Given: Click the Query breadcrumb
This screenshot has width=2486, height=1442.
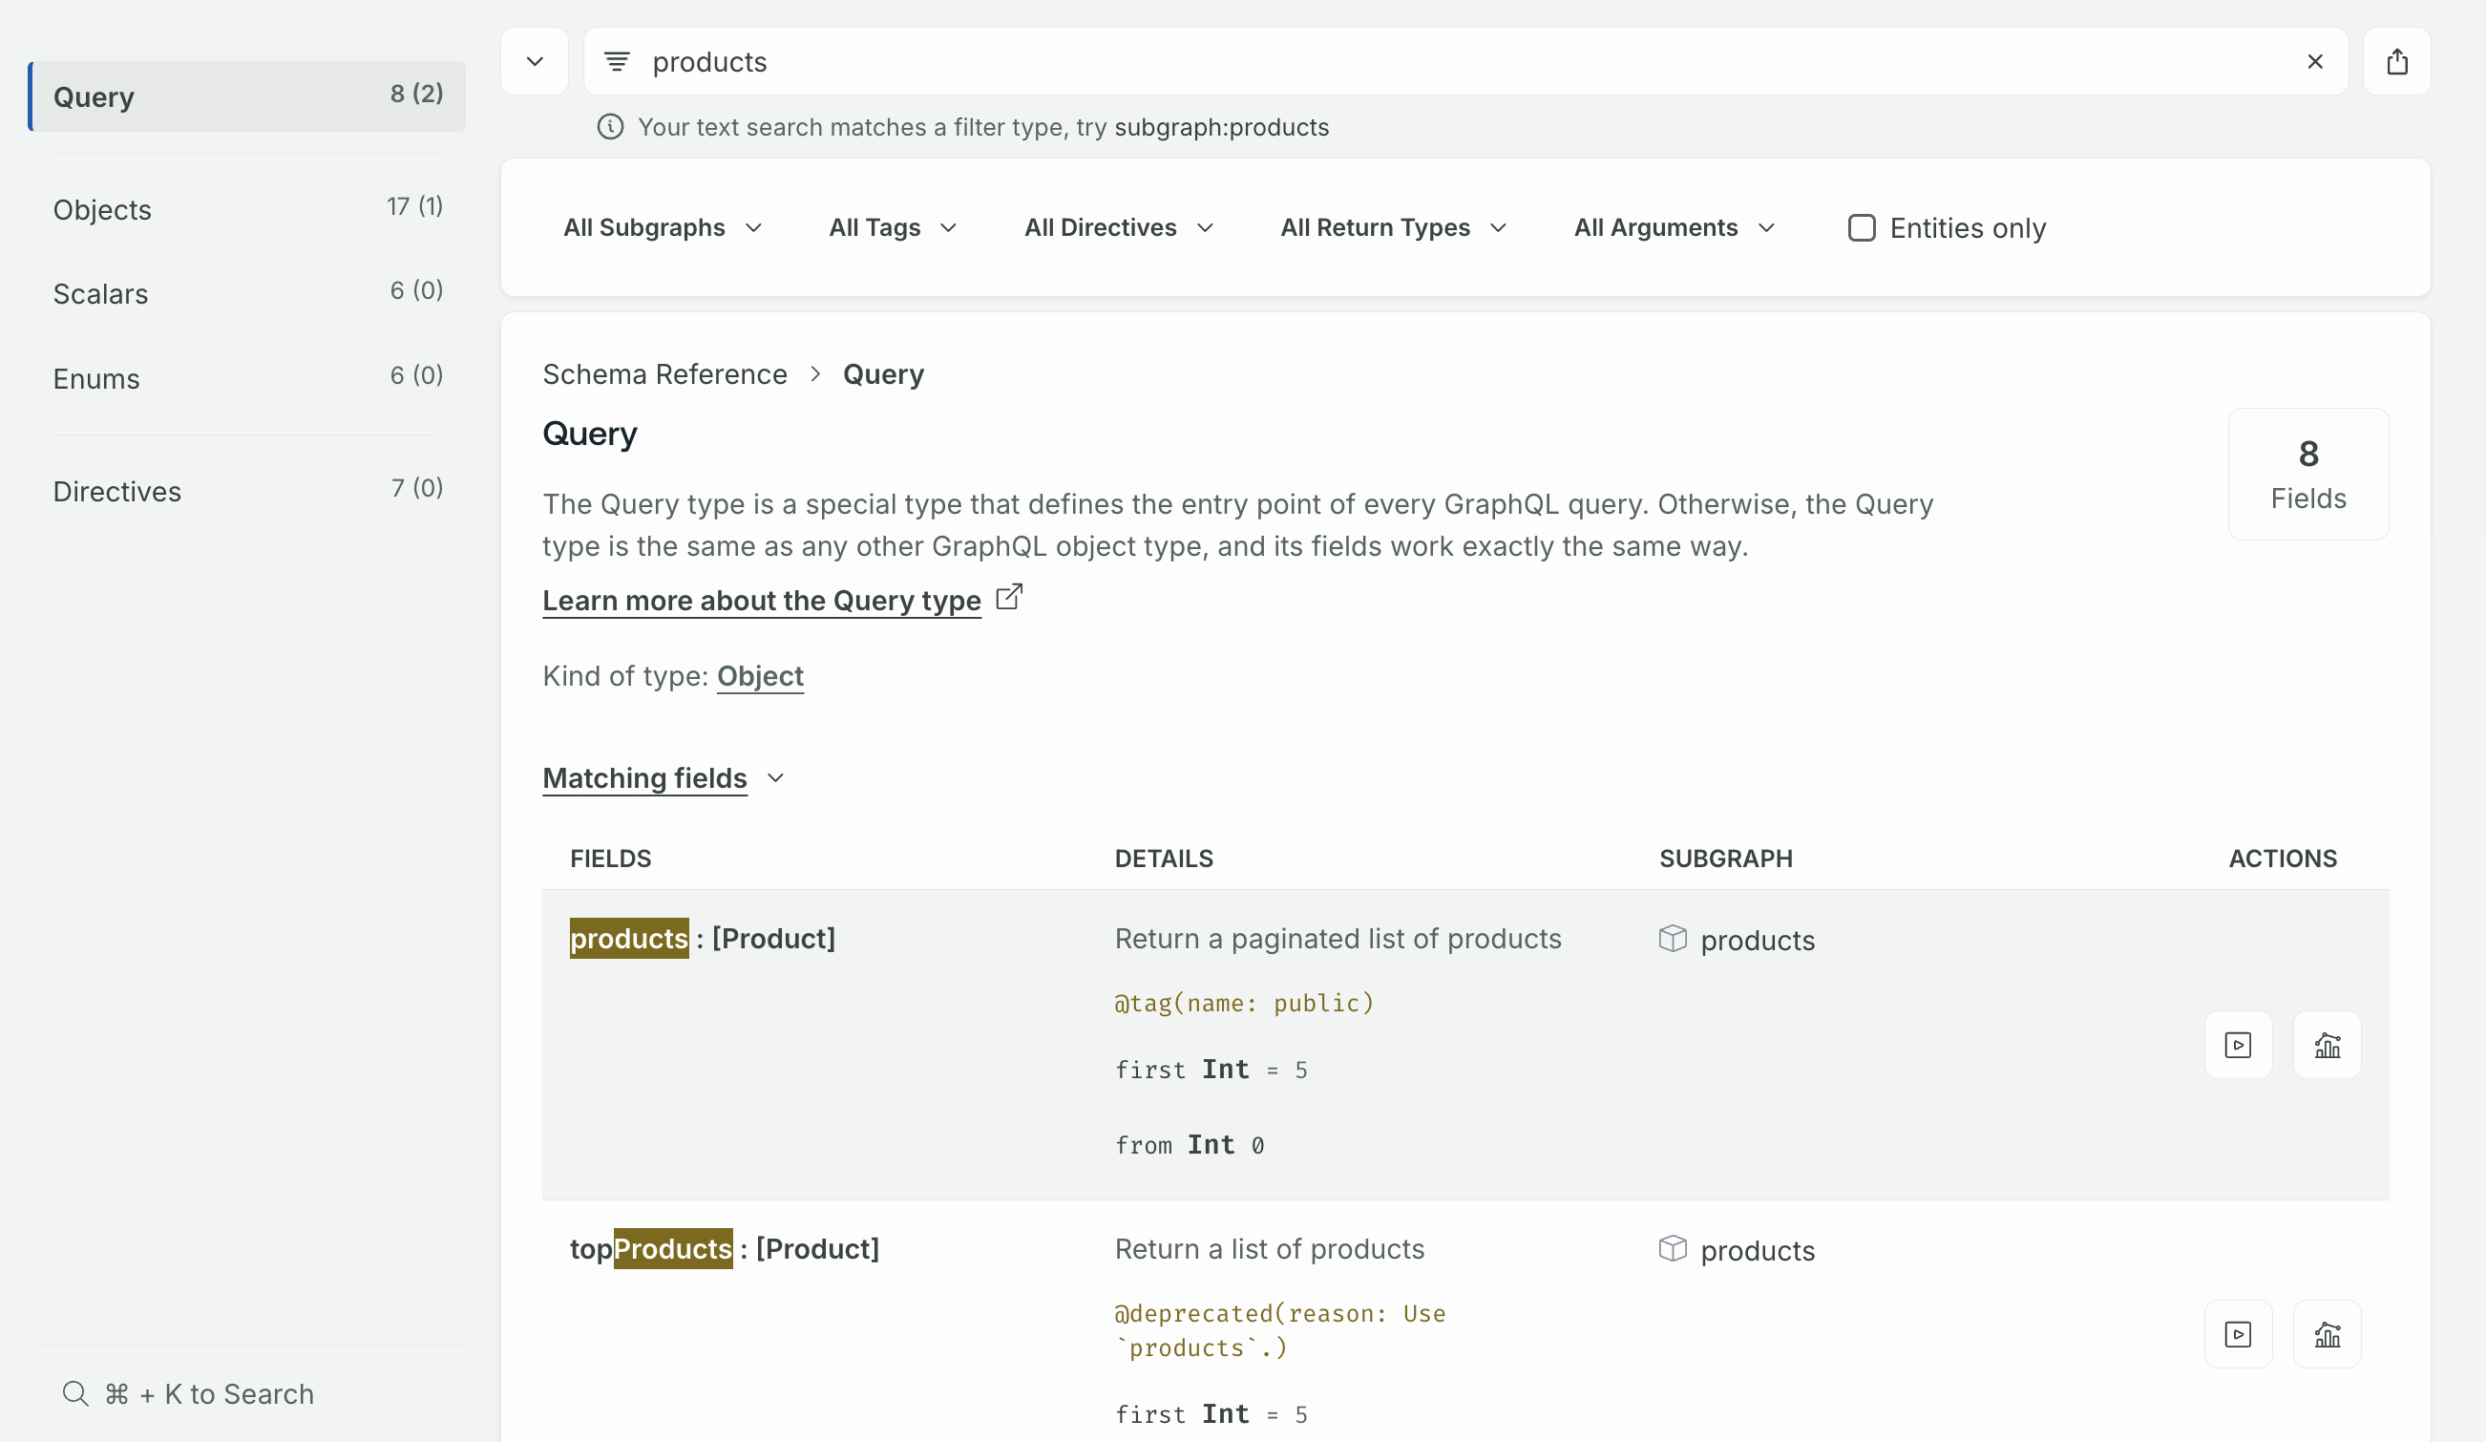Looking at the screenshot, I should tap(883, 374).
